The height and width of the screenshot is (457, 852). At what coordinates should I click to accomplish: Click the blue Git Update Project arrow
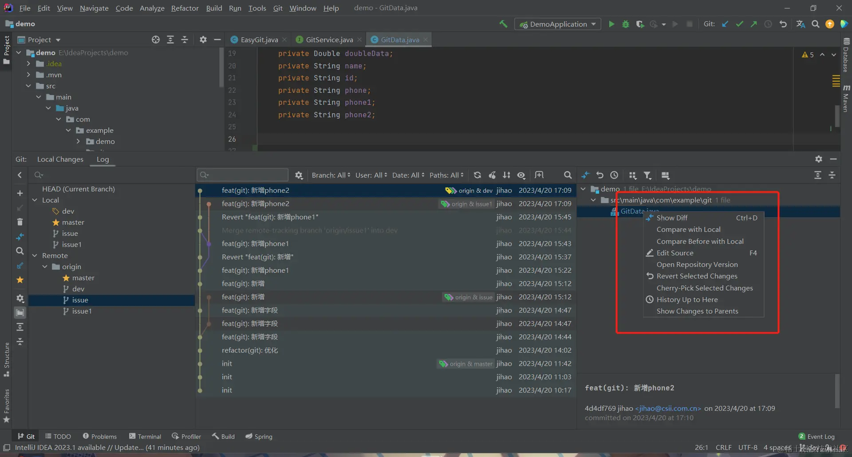[x=725, y=24]
